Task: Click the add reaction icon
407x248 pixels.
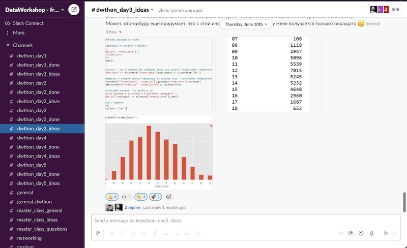Action: pyautogui.click(x=169, y=197)
